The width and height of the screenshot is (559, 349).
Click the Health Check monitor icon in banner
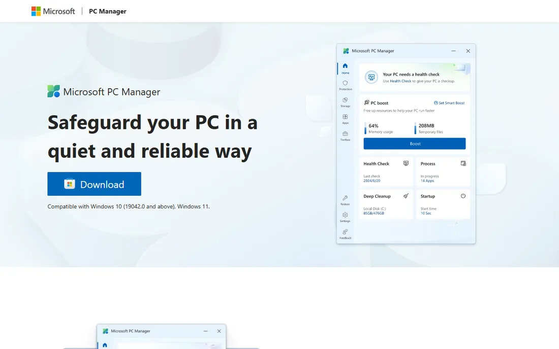tap(371, 77)
